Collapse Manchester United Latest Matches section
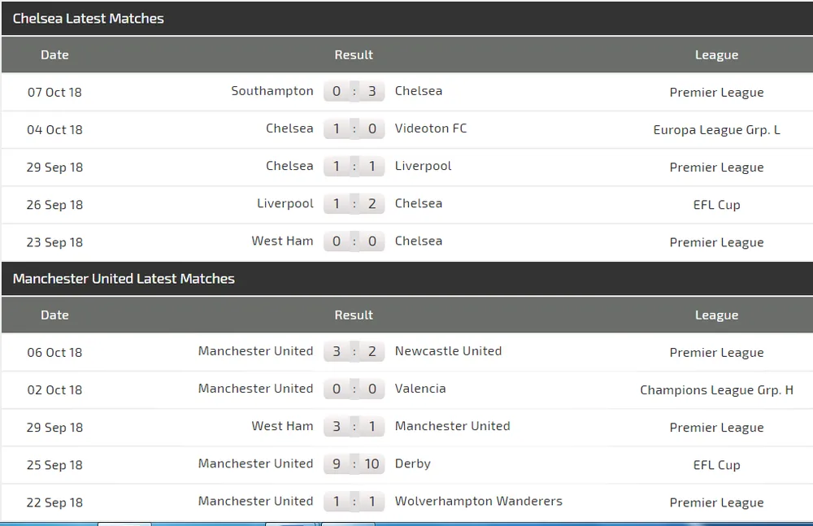The image size is (813, 526). click(124, 278)
